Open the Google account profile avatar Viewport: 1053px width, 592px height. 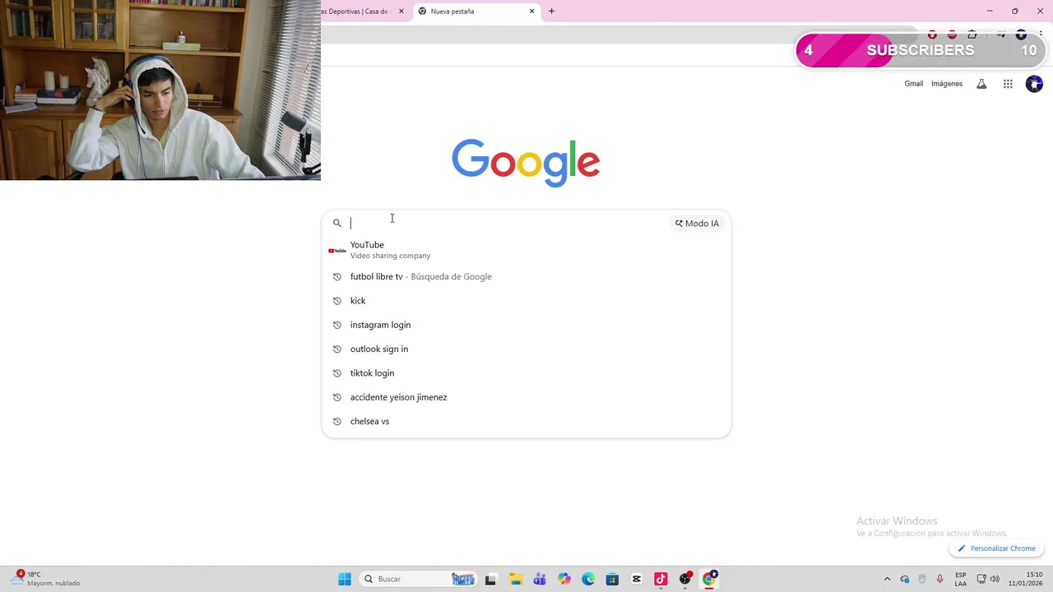pyautogui.click(x=1034, y=84)
